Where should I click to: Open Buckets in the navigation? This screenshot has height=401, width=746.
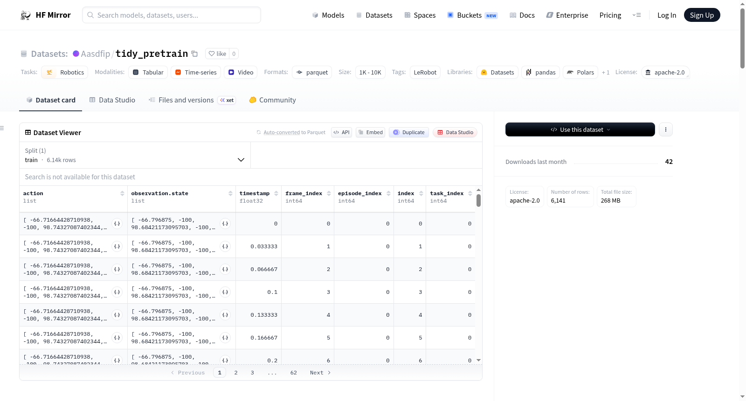(472, 15)
